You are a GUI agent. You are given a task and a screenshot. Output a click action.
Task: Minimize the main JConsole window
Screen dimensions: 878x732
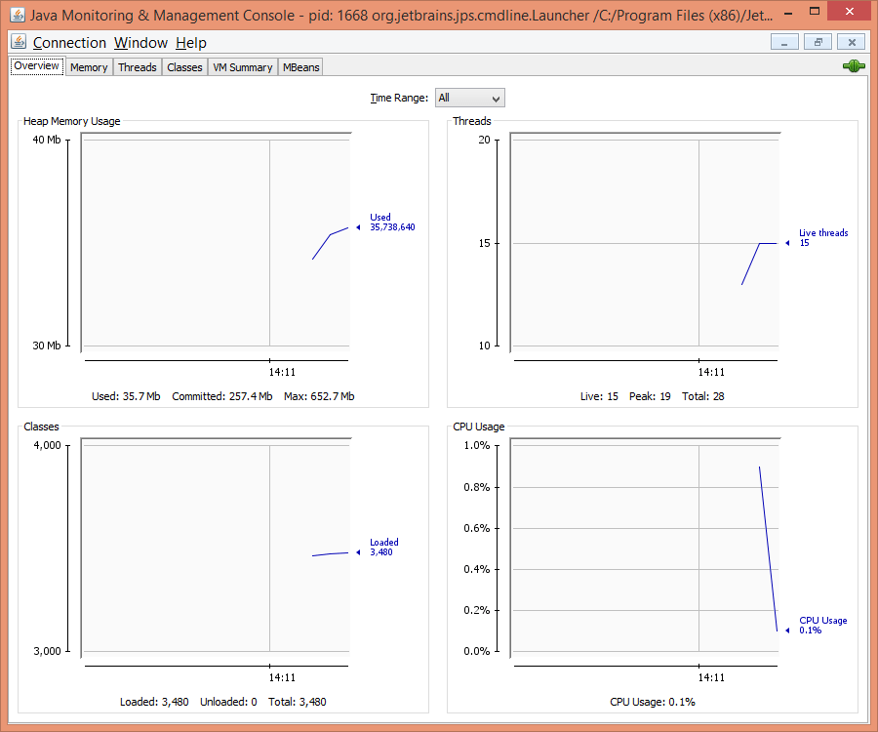[x=788, y=11]
